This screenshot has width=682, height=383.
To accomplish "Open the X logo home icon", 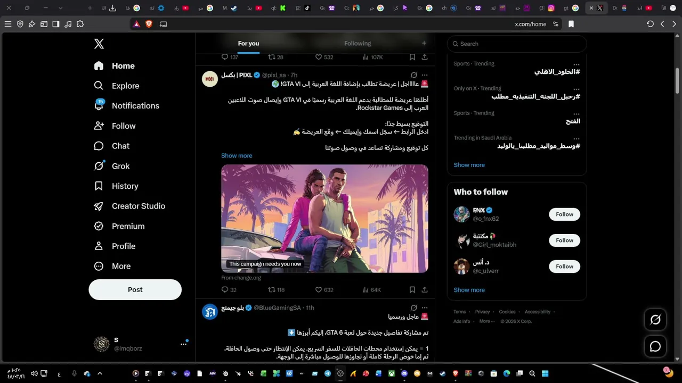I will coord(99,44).
